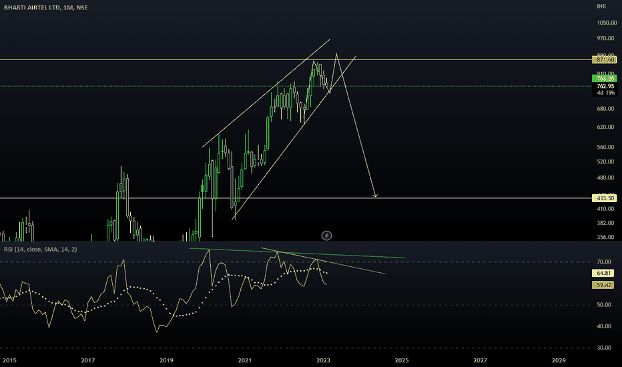
Task: Click the 382.00 price axis label
Action: click(x=605, y=223)
